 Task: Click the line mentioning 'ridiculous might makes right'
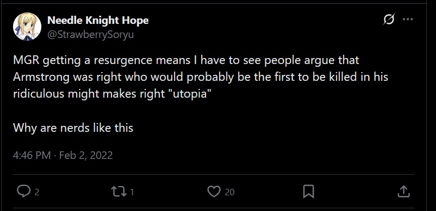click(x=110, y=94)
